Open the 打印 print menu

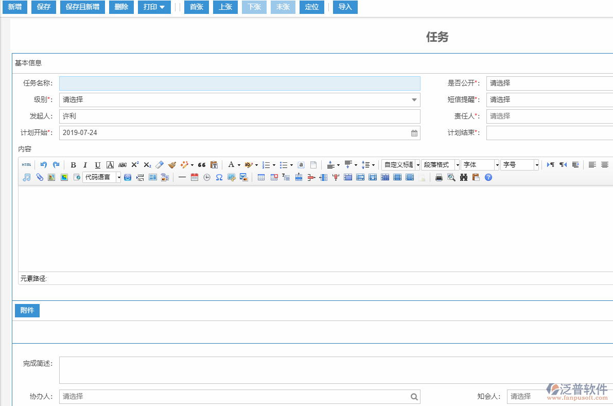pos(153,7)
